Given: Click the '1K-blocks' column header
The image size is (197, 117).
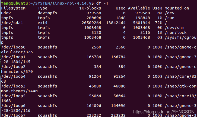Looking at the screenshot, I should (x=90, y=8).
